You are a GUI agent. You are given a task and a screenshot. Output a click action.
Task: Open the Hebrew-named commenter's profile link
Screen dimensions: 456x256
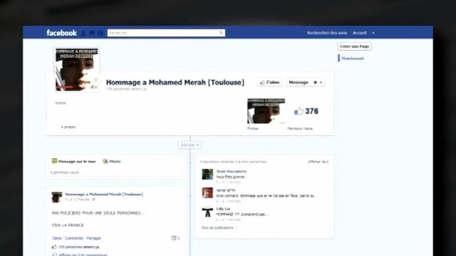click(x=226, y=191)
